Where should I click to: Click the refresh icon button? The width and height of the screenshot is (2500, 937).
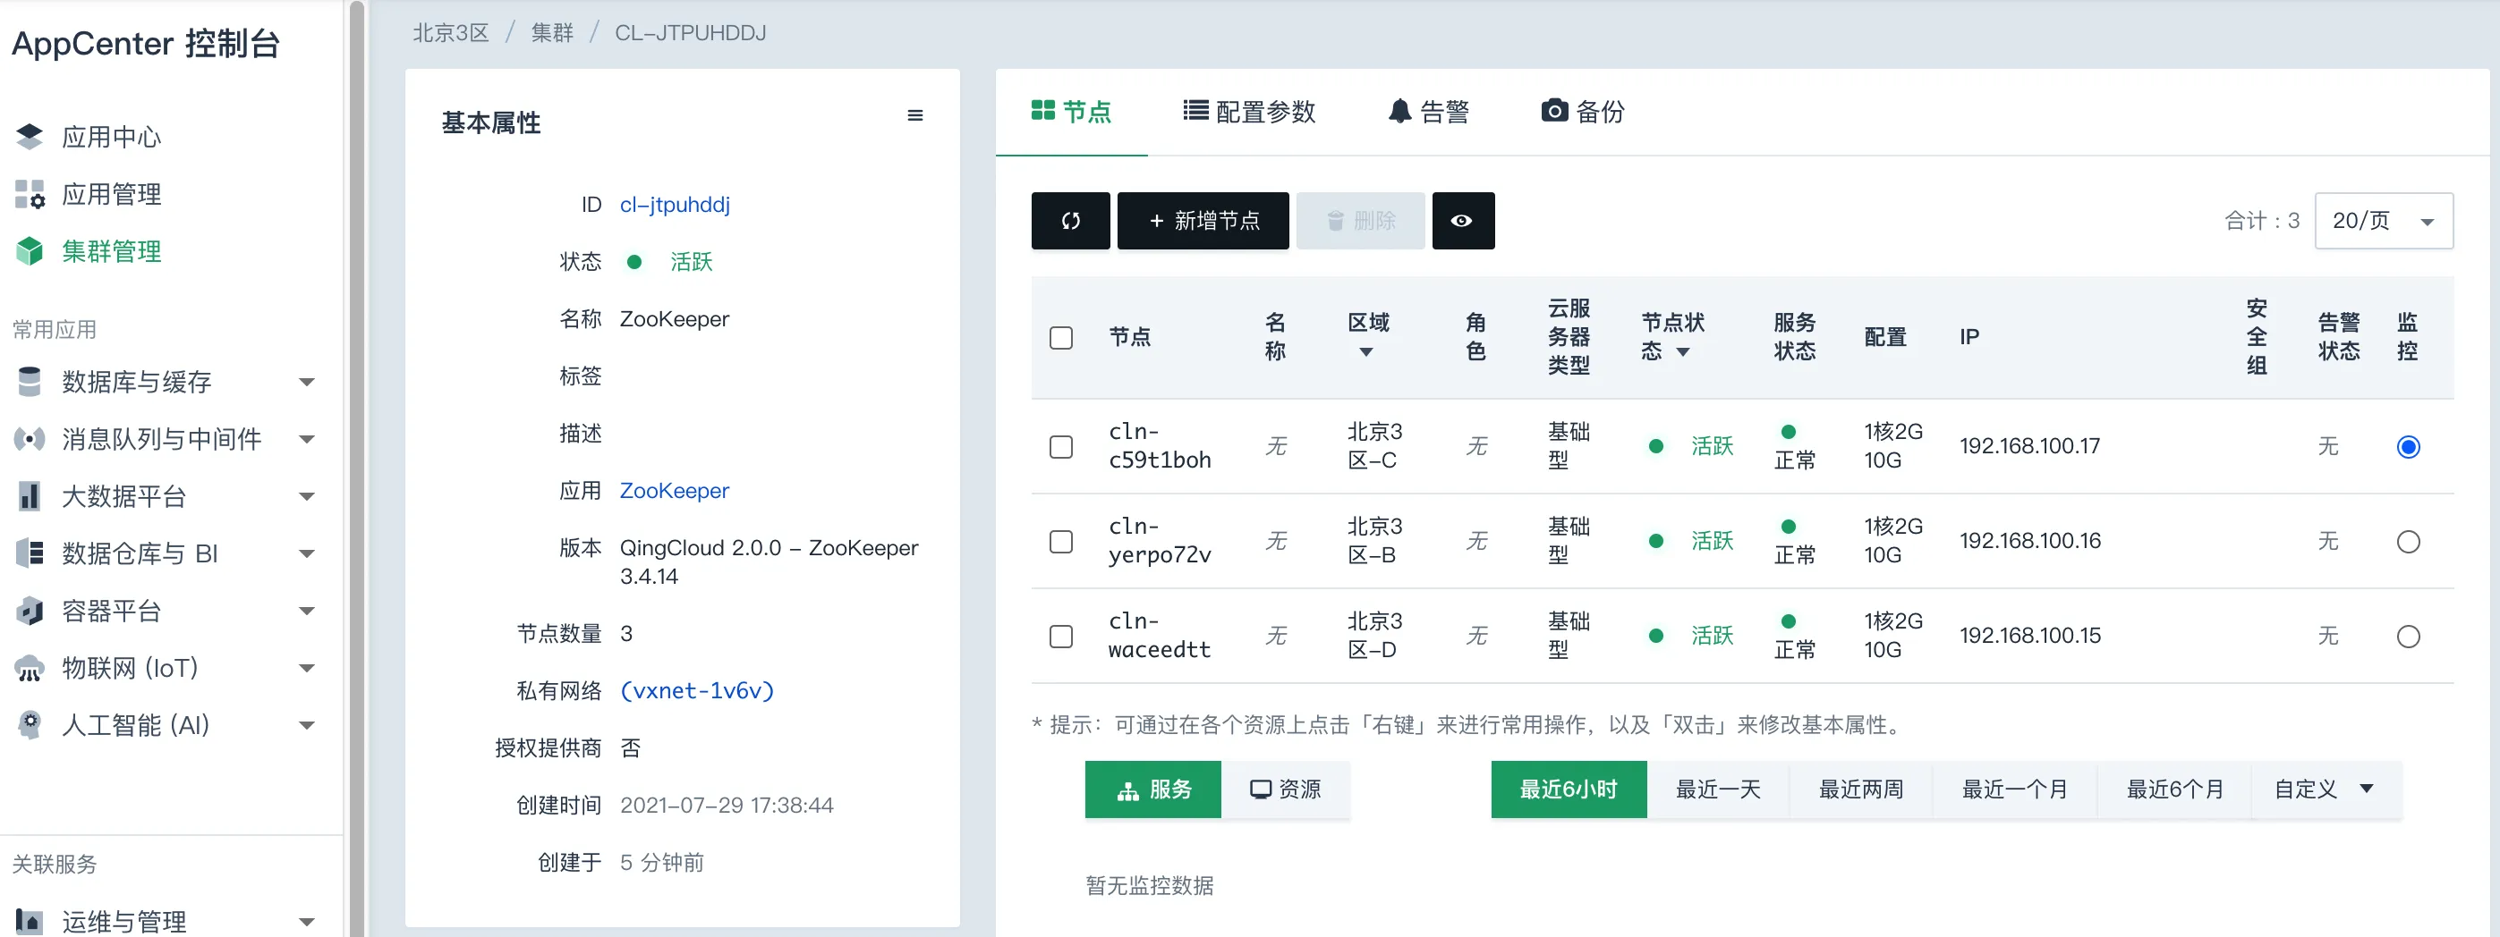click(x=1069, y=221)
